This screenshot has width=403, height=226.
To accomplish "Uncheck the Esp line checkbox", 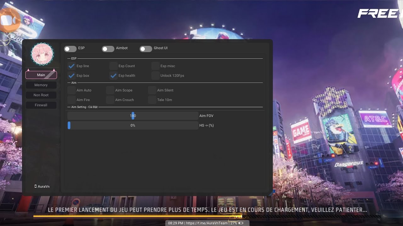I will [71, 66].
